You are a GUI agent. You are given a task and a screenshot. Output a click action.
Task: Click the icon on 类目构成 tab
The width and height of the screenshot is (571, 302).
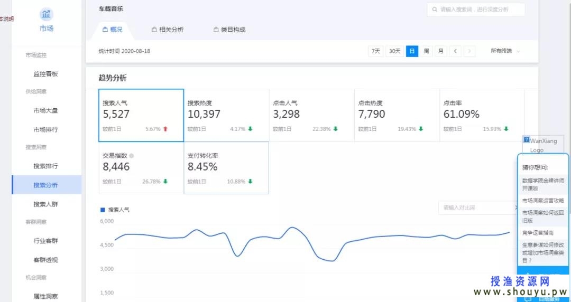216,30
